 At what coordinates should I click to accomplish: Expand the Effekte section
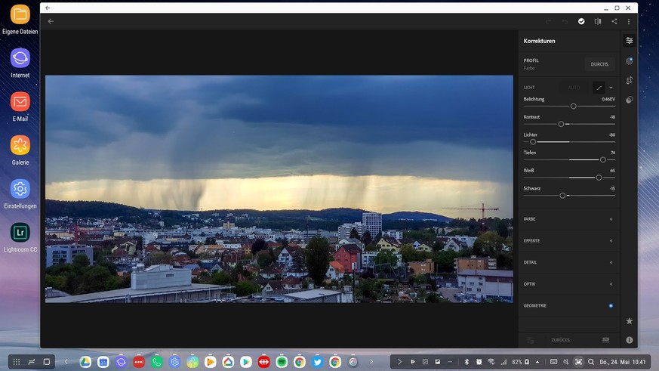point(611,241)
